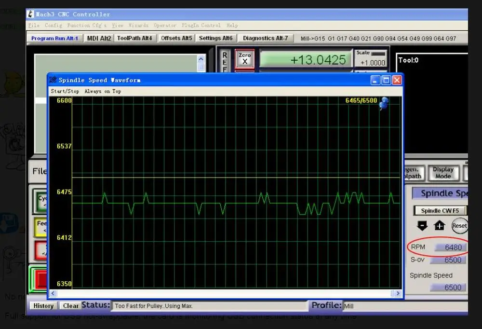Click the waveform scrollbar right arrow

point(398,293)
